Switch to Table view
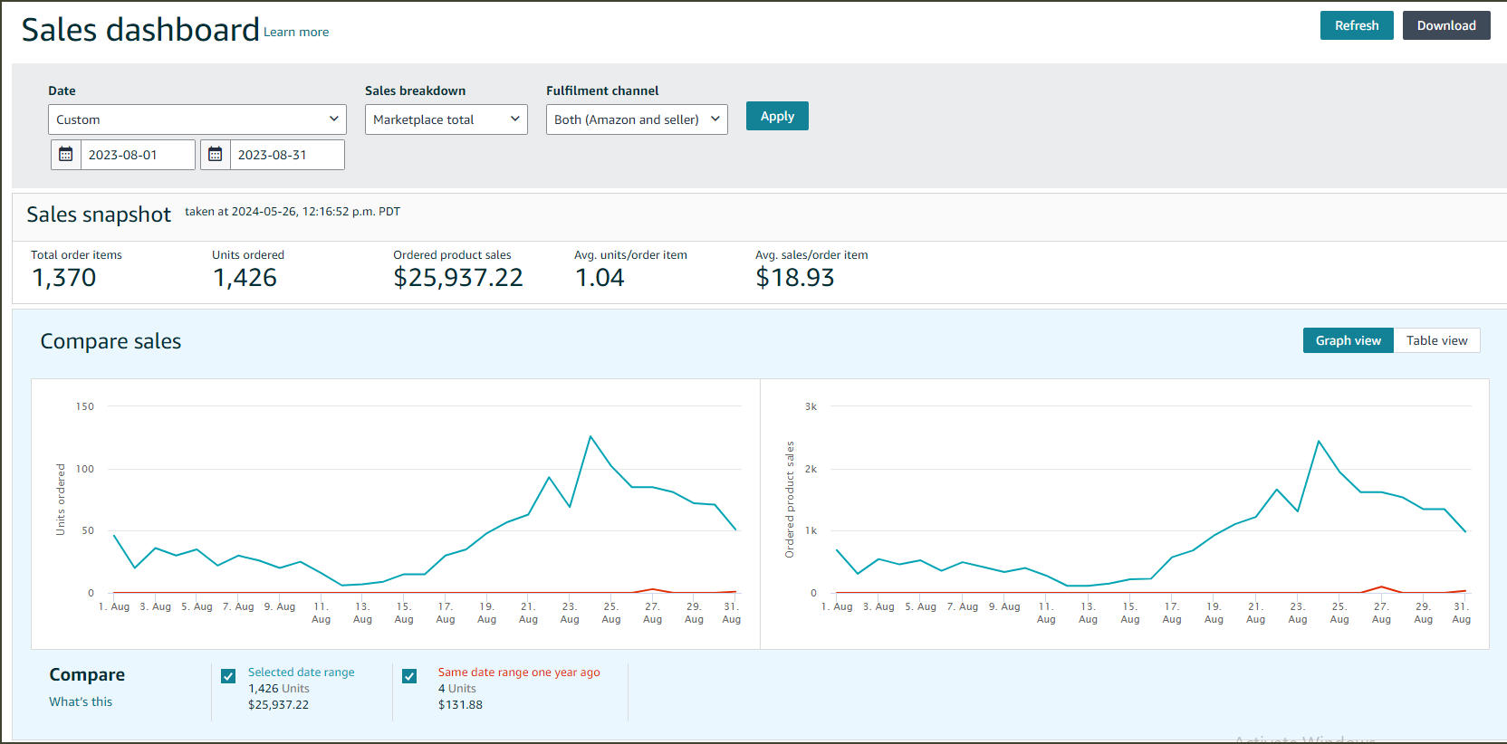1507x744 pixels. coord(1436,340)
